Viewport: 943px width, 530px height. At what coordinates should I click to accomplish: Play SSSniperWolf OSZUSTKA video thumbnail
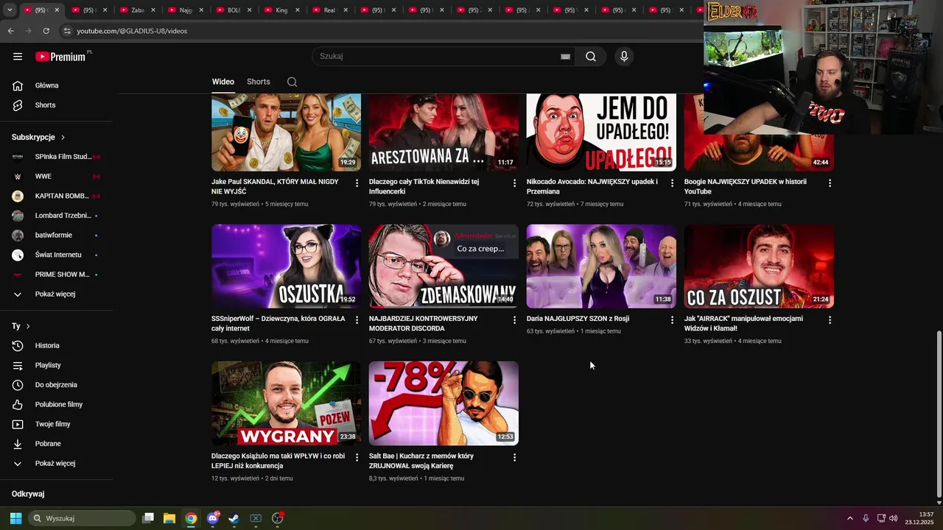coord(286,266)
